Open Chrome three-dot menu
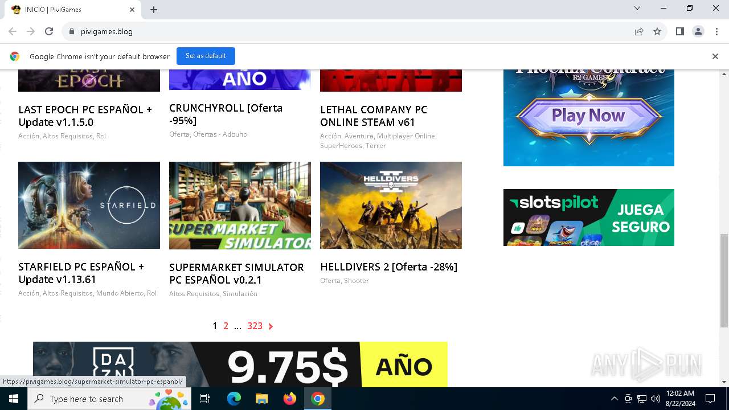Screen dimensions: 729x410 tap(716, 31)
